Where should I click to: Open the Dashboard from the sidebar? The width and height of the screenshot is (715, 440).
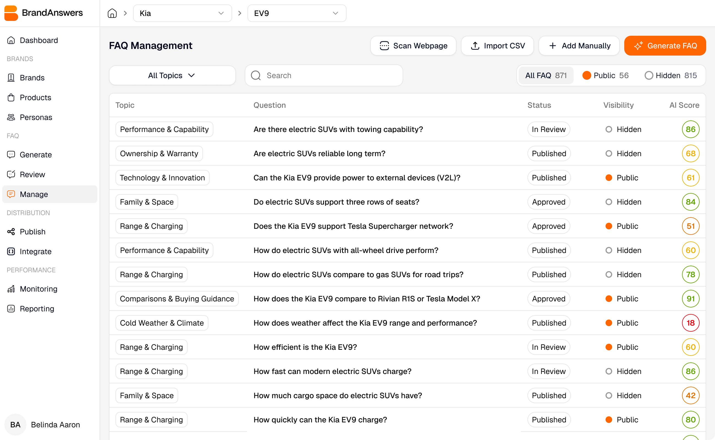click(39, 40)
